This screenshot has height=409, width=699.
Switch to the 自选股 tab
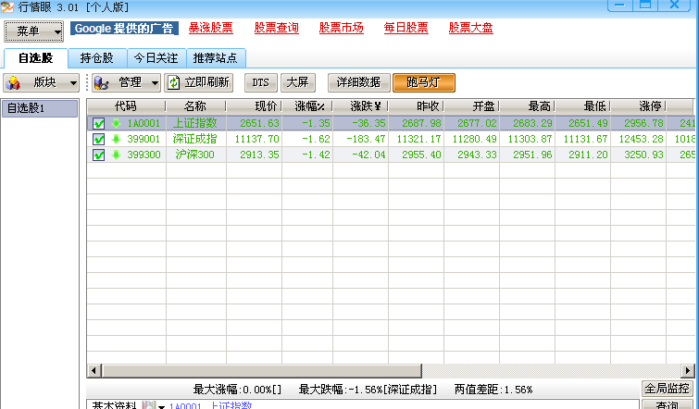(36, 58)
